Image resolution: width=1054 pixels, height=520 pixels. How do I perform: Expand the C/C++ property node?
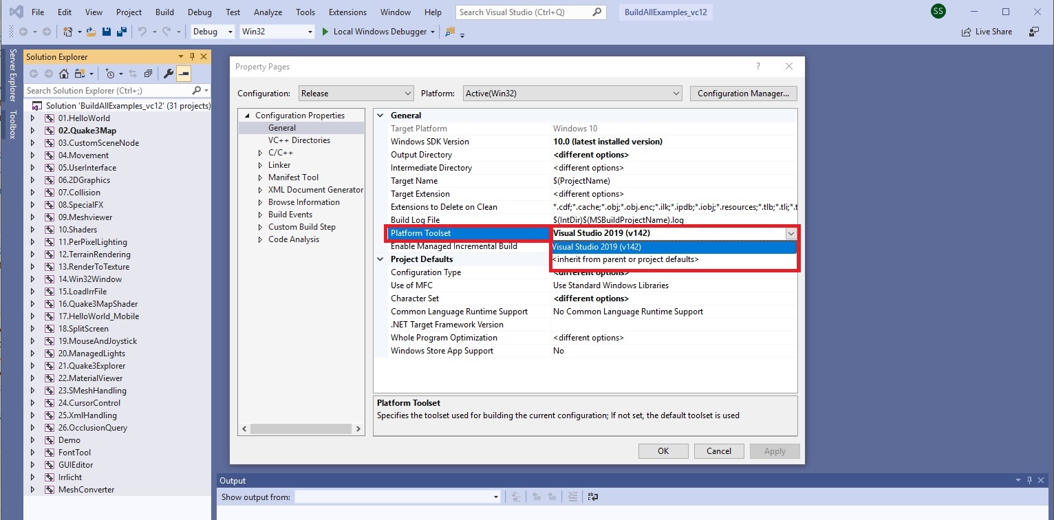point(260,153)
